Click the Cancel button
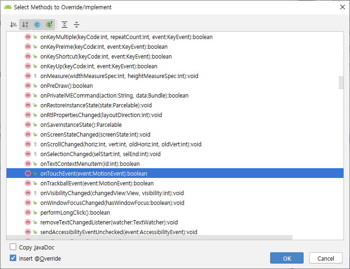350x269 pixels. coord(326,258)
